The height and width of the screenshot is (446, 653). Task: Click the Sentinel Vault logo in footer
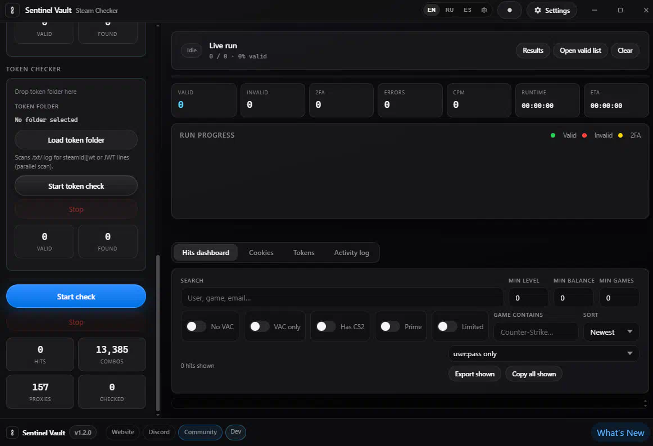(x=12, y=433)
